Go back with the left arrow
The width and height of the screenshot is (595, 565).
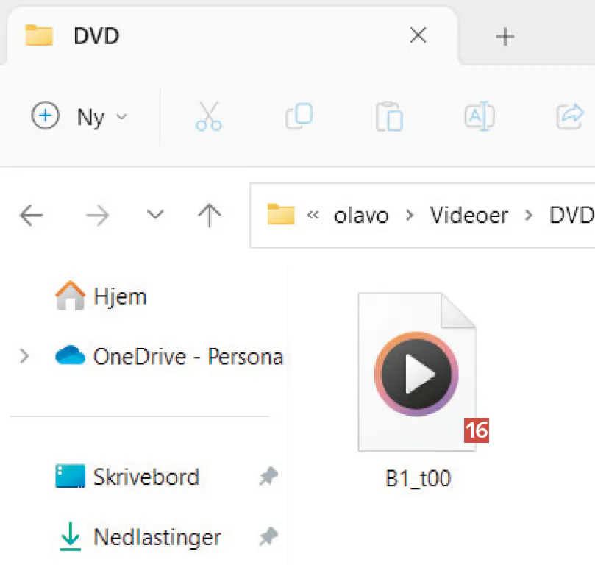[31, 216]
